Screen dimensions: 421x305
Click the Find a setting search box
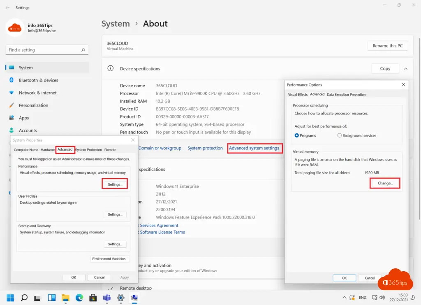[47, 50]
